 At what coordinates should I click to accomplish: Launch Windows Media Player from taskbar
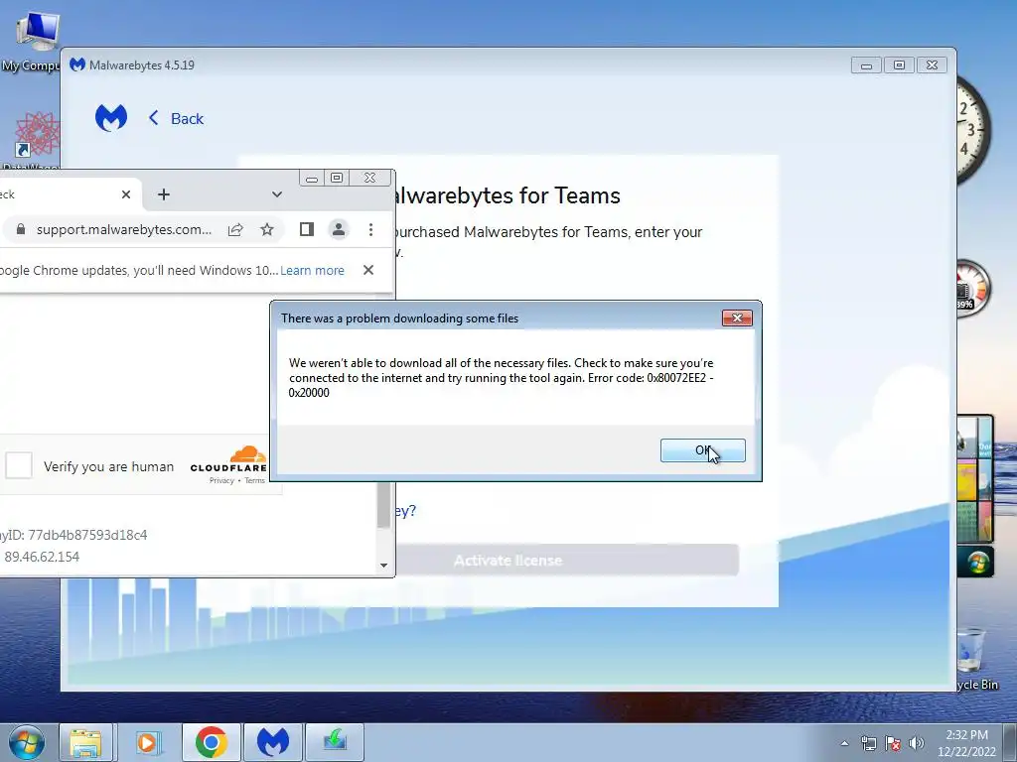tap(147, 742)
